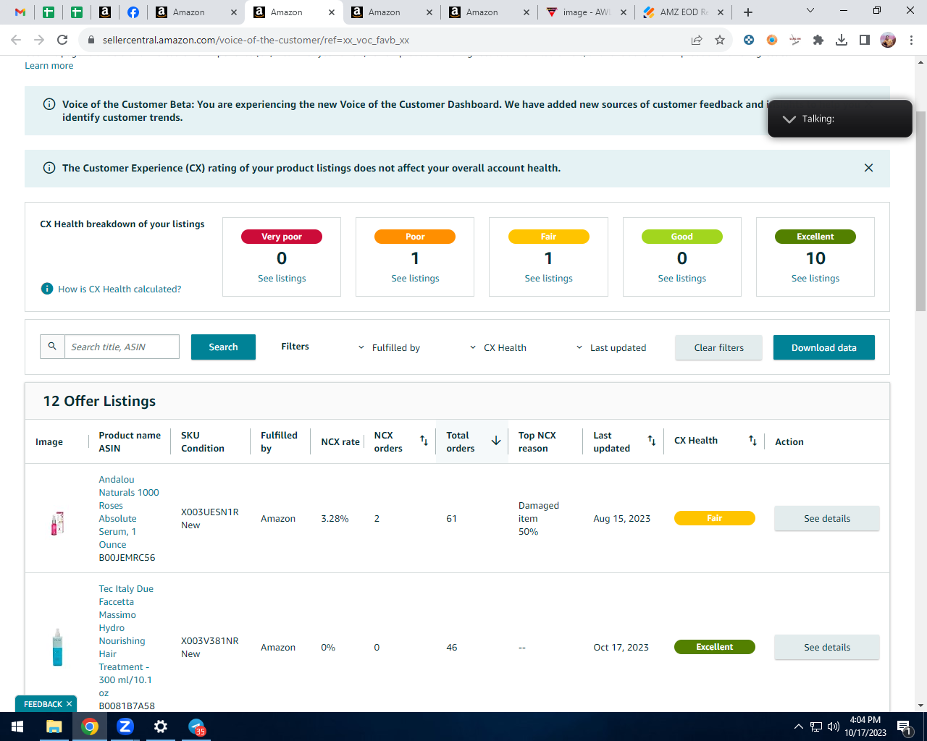
Task: Switch to the pinned Facebook tab
Action: point(133,12)
